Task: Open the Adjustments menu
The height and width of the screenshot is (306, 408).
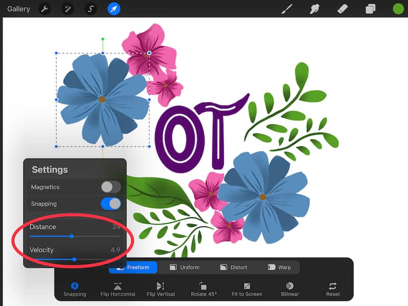Action: 67,9
